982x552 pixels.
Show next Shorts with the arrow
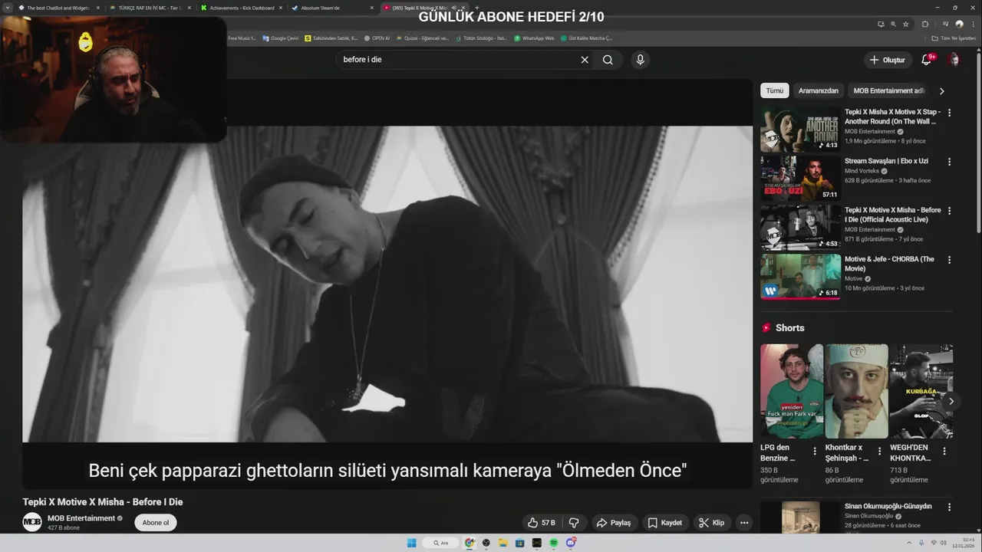tap(951, 401)
